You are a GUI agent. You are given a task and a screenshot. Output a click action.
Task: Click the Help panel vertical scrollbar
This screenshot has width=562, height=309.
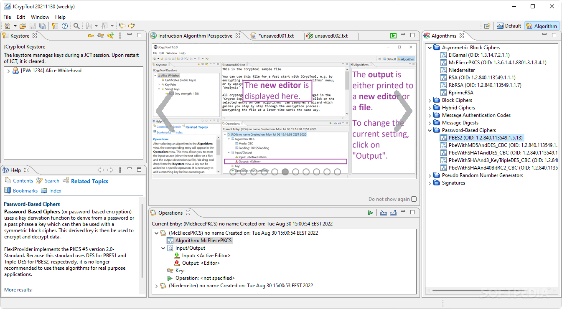[142, 241]
